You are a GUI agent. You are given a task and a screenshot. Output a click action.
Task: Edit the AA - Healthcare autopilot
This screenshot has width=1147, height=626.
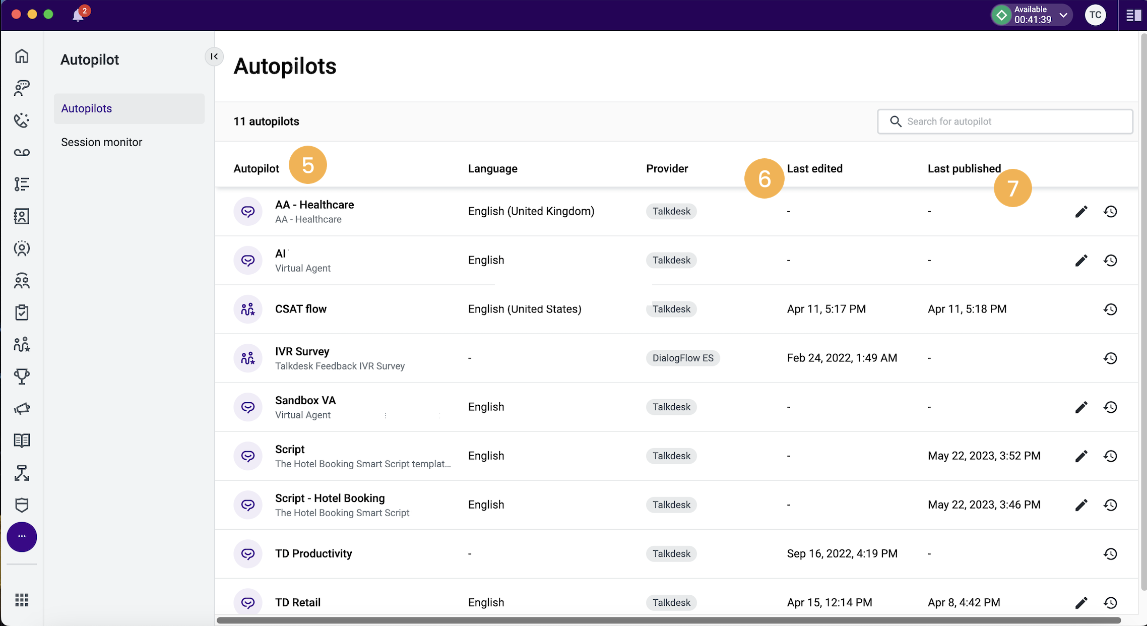click(1081, 212)
